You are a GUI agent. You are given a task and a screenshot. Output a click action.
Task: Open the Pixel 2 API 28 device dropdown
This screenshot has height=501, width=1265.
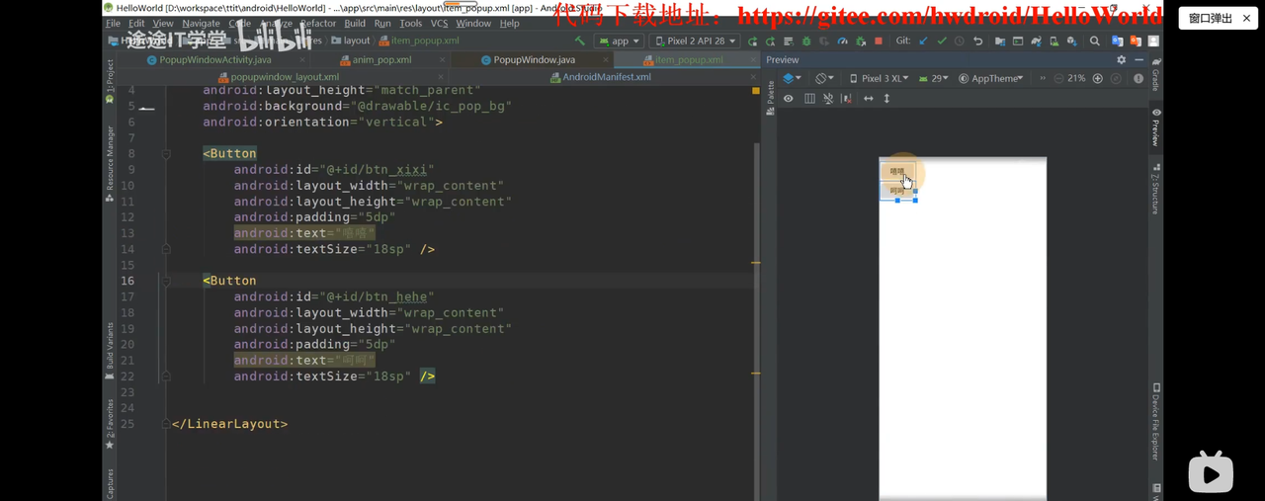(x=695, y=42)
